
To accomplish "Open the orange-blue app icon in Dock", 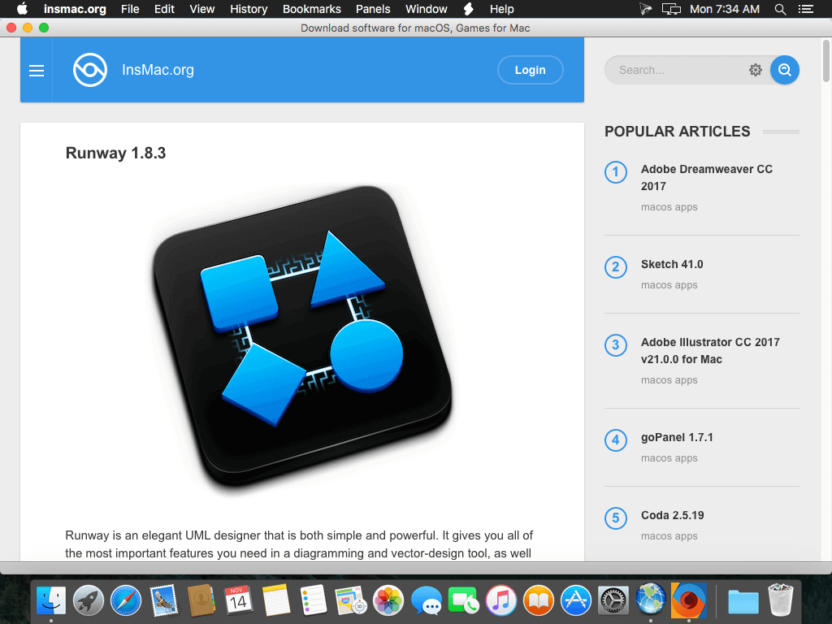I will pyautogui.click(x=689, y=600).
